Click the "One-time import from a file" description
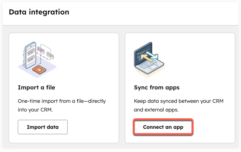Image resolution: width=241 pixels, height=152 pixels. [62, 105]
